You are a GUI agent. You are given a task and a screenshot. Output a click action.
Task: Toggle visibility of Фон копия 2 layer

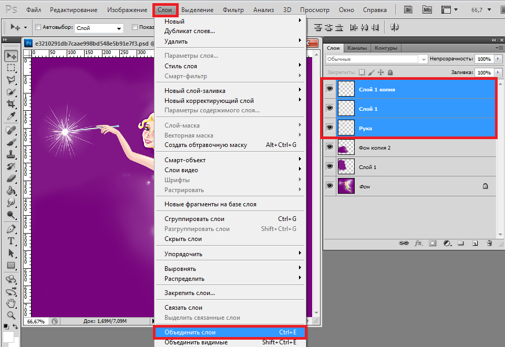pyautogui.click(x=329, y=148)
